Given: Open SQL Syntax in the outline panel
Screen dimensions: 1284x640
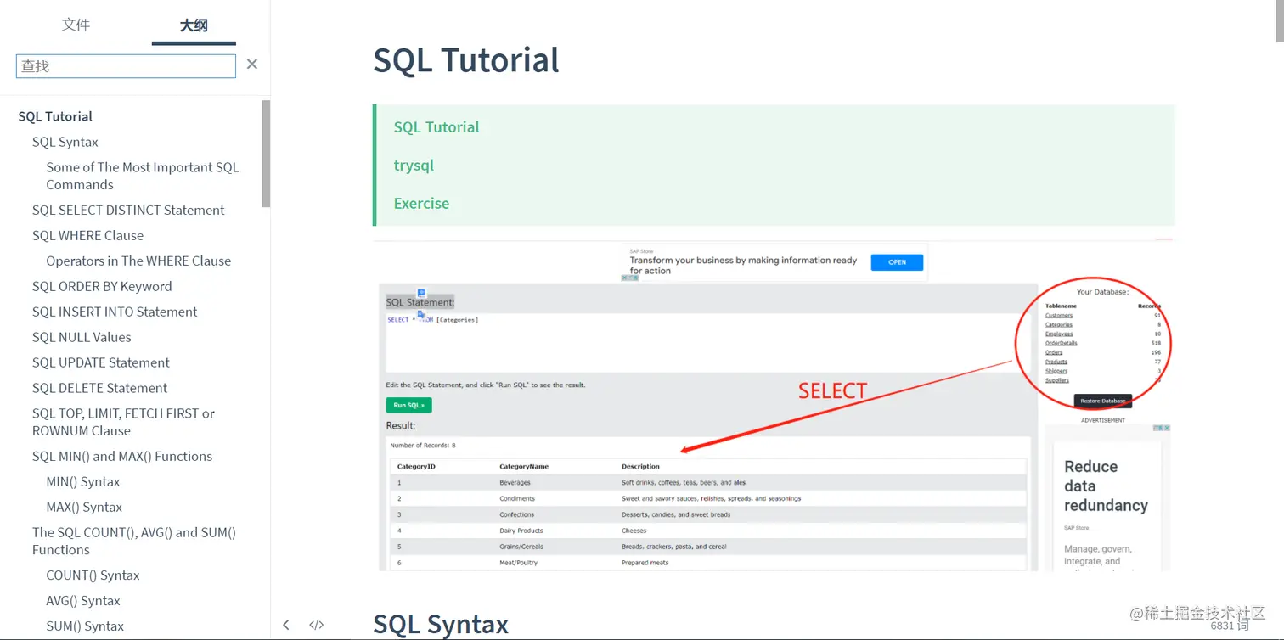Looking at the screenshot, I should coord(65,142).
